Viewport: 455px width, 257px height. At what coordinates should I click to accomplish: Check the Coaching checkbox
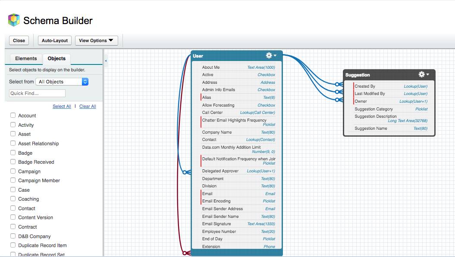(x=13, y=199)
